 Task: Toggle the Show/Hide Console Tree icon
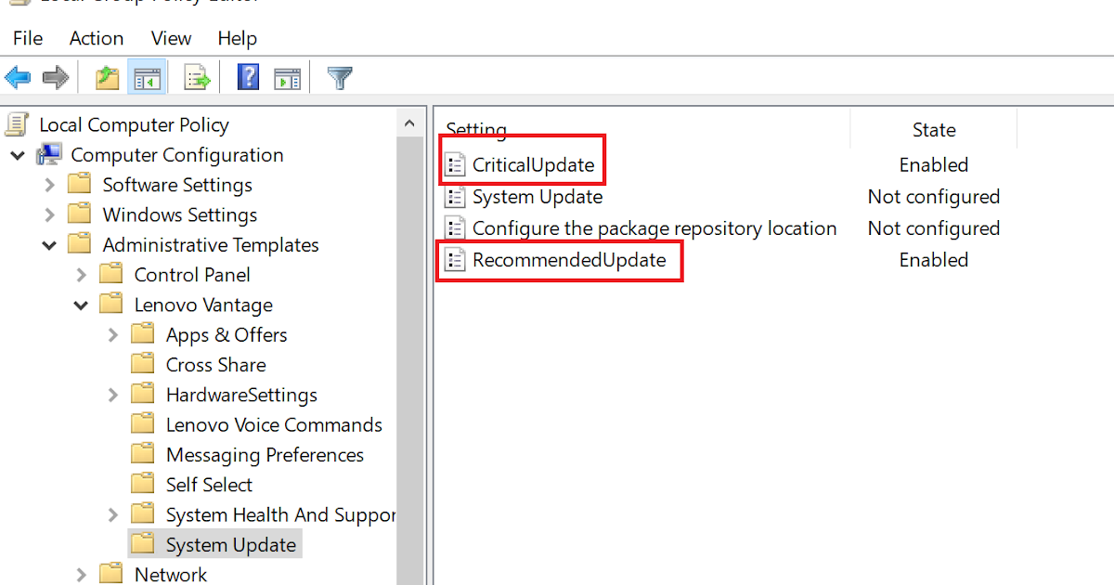pos(147,78)
